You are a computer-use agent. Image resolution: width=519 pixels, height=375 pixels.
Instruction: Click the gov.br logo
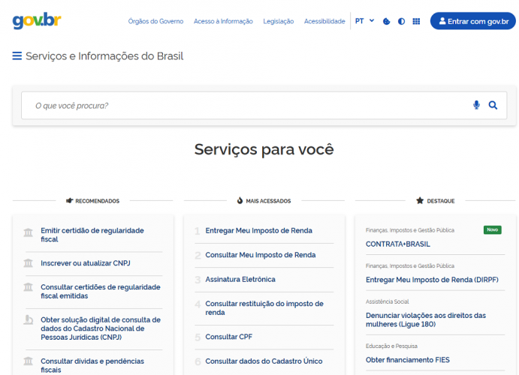[x=37, y=20]
